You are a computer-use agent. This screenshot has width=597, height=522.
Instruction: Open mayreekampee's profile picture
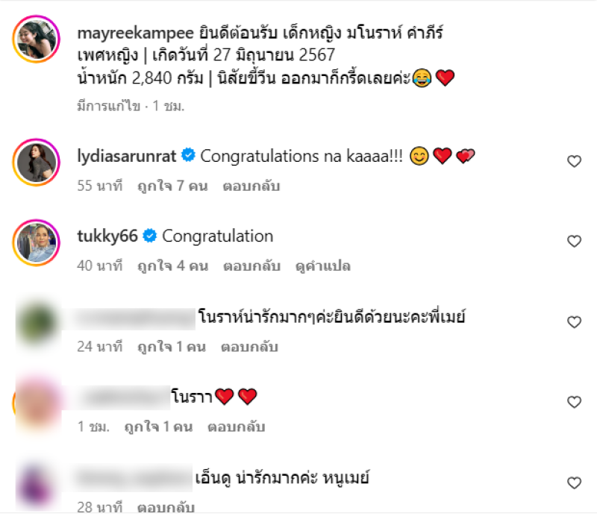37,39
